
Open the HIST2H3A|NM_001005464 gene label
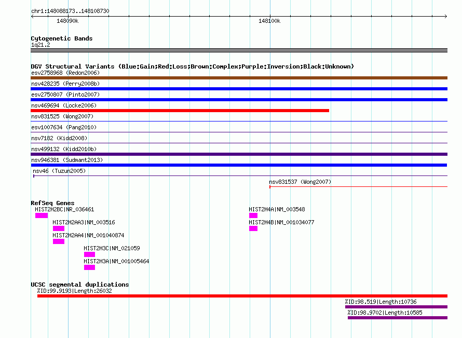pyautogui.click(x=116, y=261)
